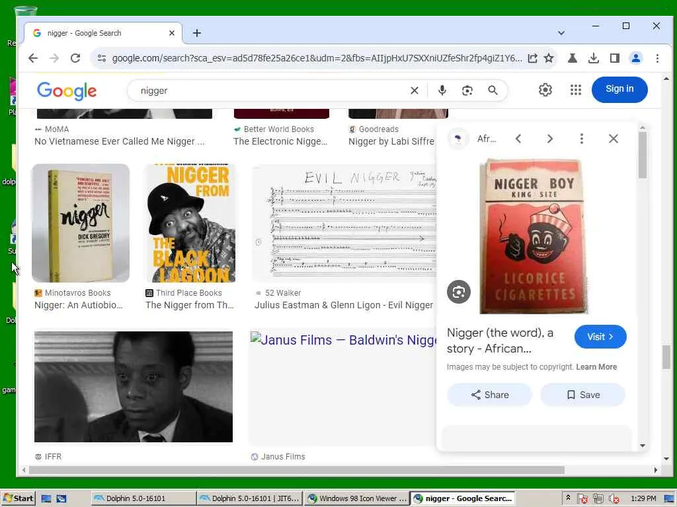The image size is (677, 507).
Task: Click Sign in button
Action: click(619, 89)
